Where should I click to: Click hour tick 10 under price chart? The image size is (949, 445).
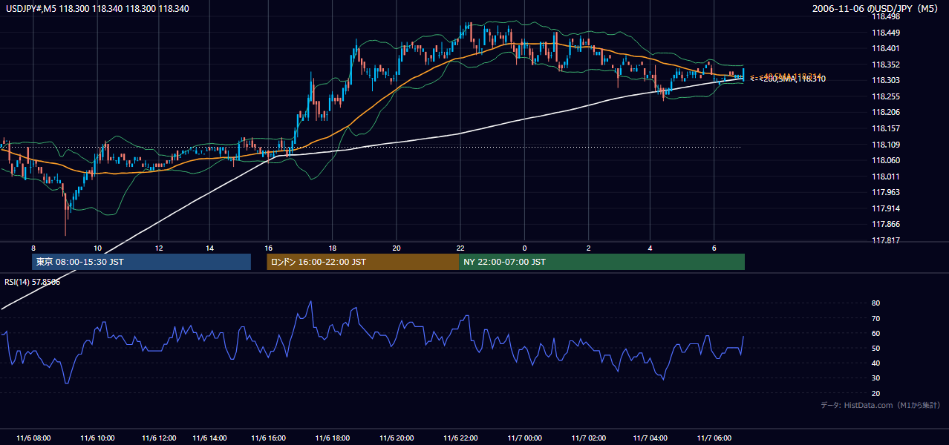tap(97, 248)
